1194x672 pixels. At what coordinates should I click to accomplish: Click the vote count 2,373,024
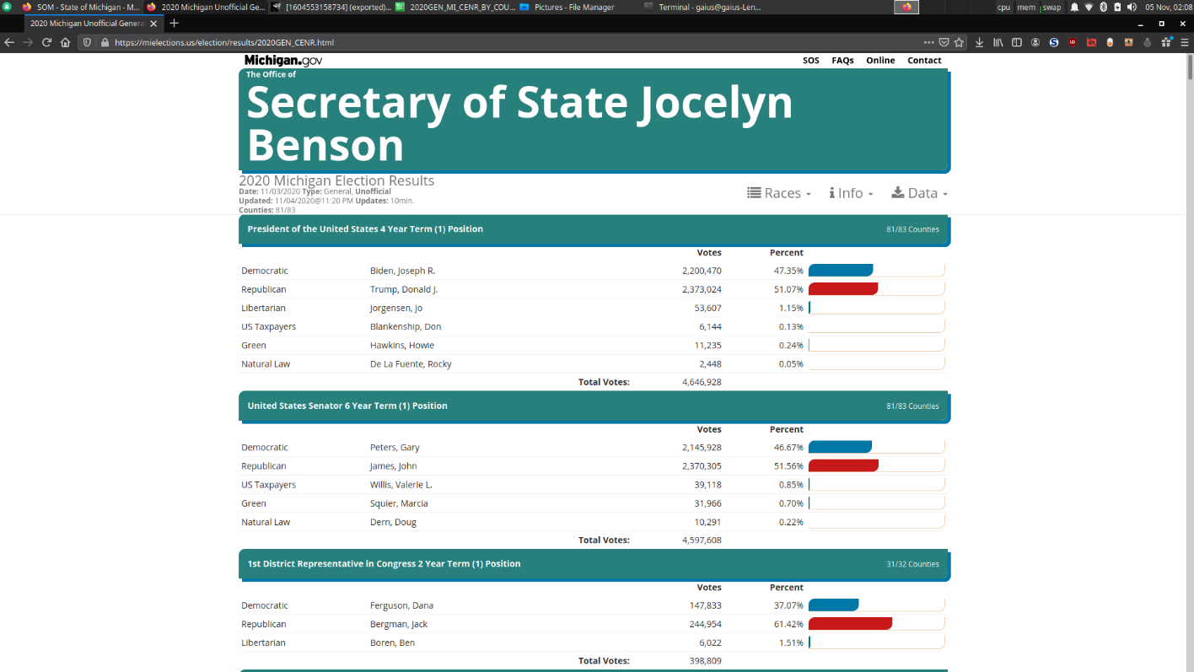(702, 289)
